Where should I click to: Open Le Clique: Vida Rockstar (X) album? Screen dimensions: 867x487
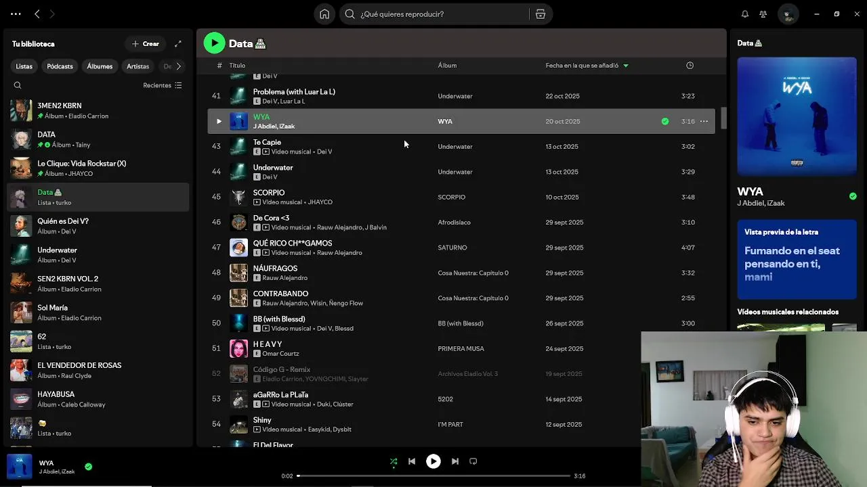click(x=98, y=168)
